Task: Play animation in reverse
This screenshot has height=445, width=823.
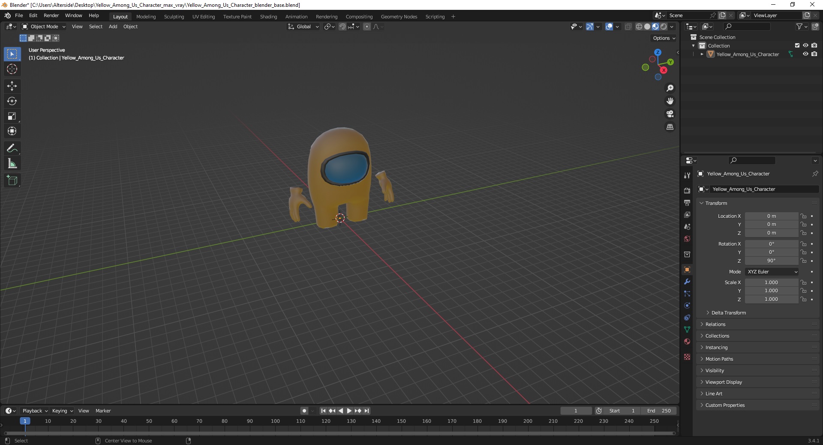Action: [341, 411]
